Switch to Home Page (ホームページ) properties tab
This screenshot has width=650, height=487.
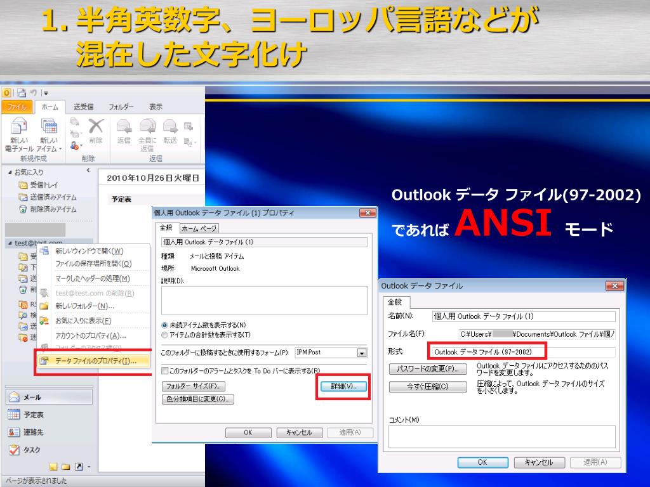[x=199, y=228]
